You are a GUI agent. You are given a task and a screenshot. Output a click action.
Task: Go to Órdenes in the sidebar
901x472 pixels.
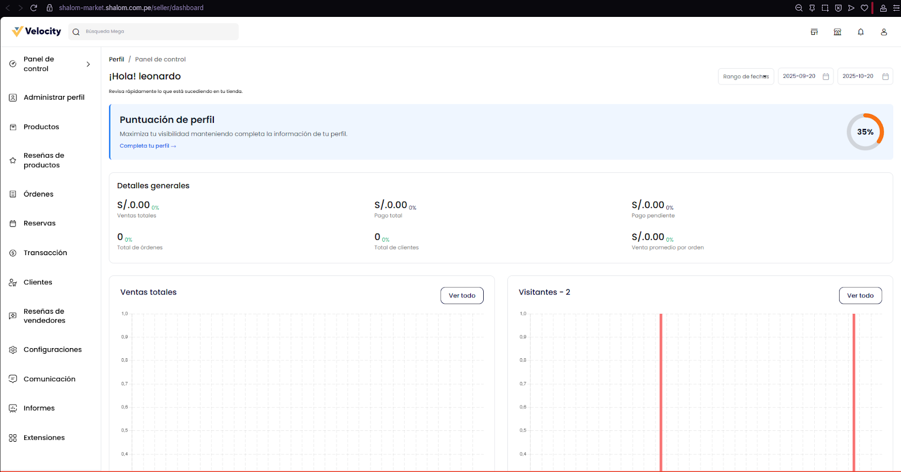coord(38,194)
